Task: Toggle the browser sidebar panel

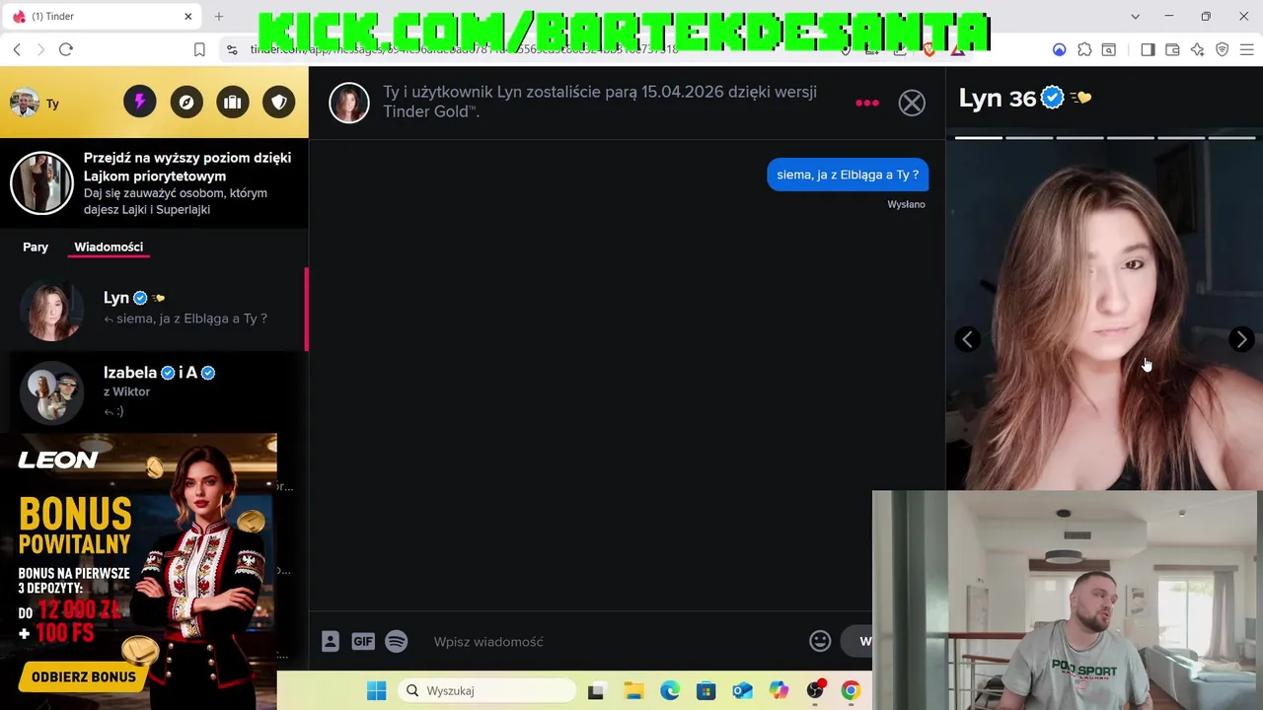Action: tap(1148, 49)
